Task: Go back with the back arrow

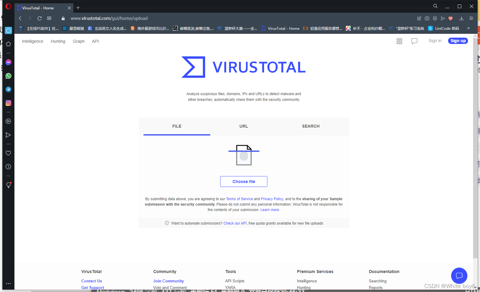Action: pyautogui.click(x=20, y=18)
